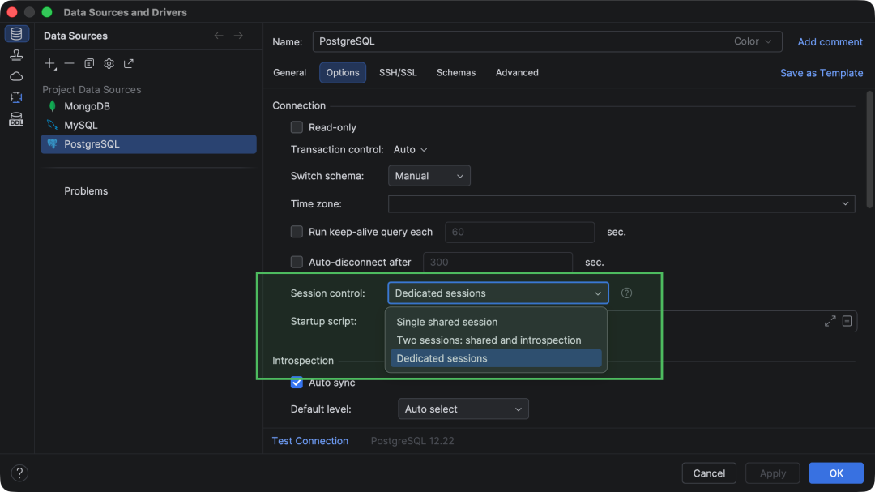This screenshot has height=492, width=875.
Task: Open the Color dropdown
Action: pyautogui.click(x=753, y=41)
